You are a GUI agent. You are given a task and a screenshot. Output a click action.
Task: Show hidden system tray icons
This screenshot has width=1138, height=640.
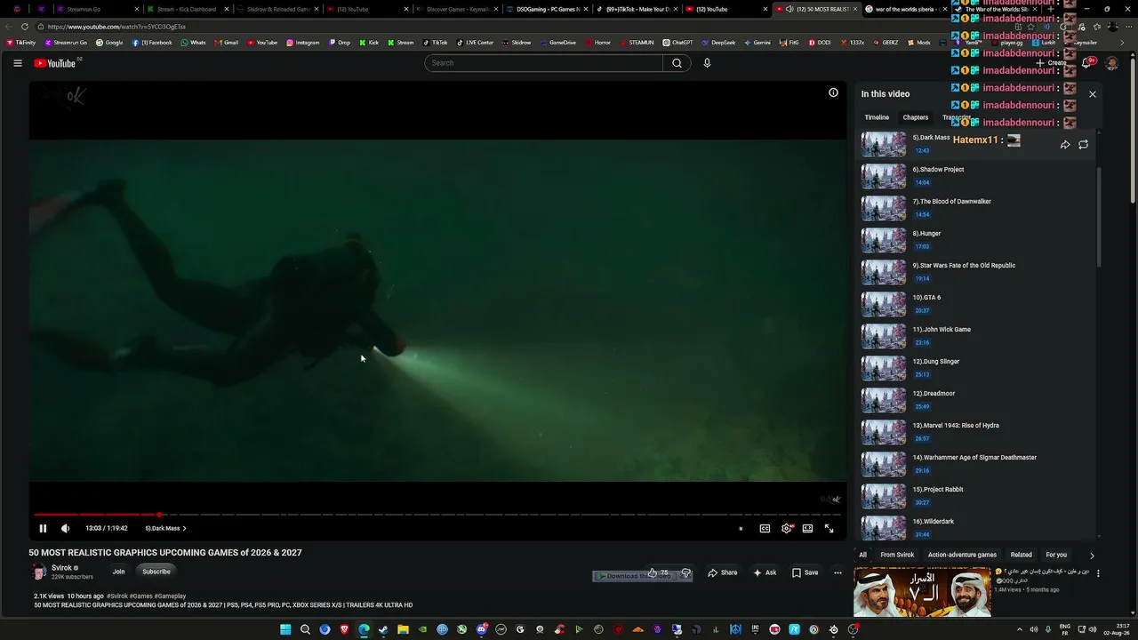coord(1019,629)
